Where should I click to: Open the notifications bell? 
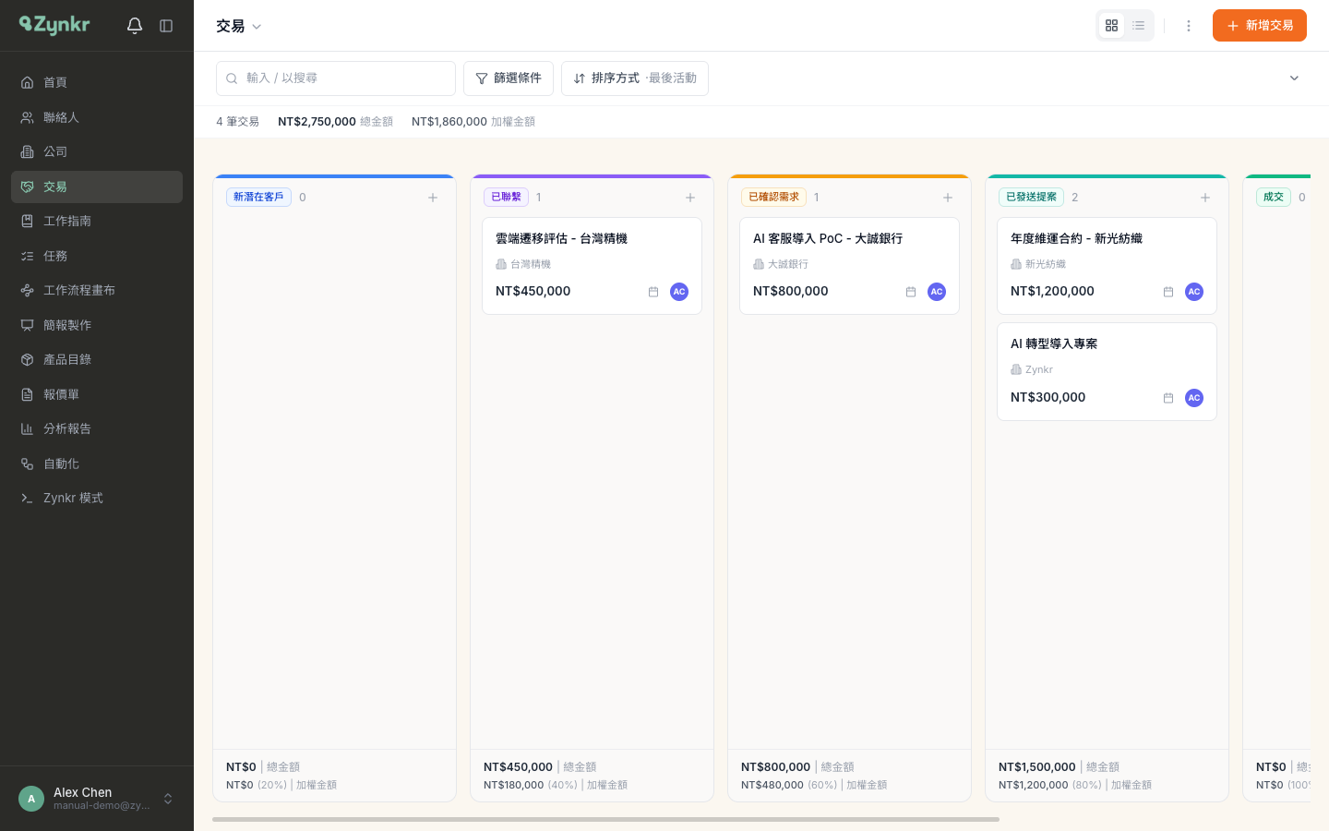click(x=135, y=26)
